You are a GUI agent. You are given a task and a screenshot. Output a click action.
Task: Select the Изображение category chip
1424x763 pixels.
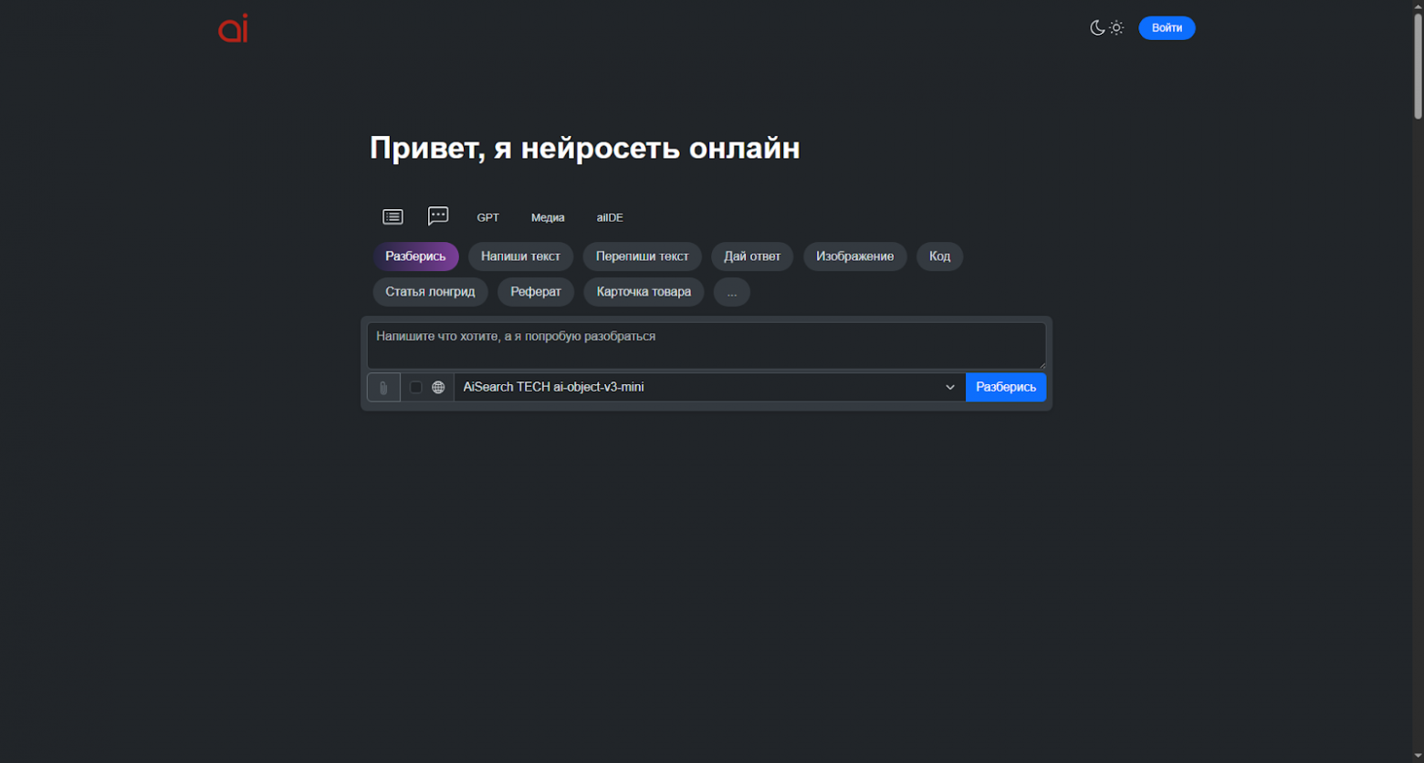click(x=854, y=256)
